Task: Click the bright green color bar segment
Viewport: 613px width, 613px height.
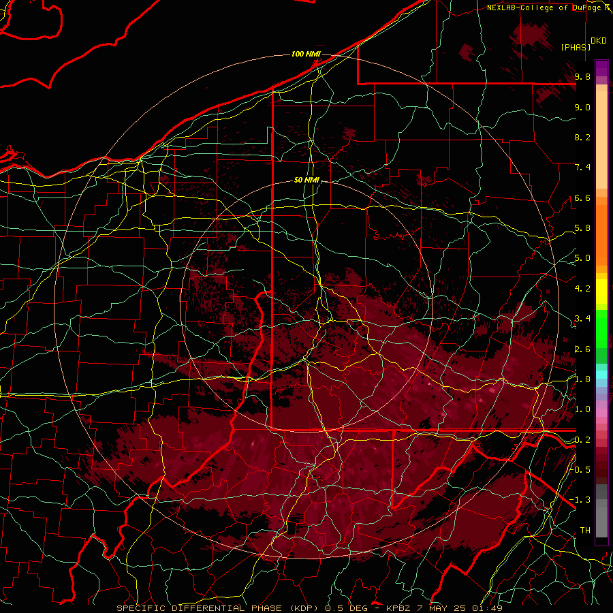Action: 601,328
